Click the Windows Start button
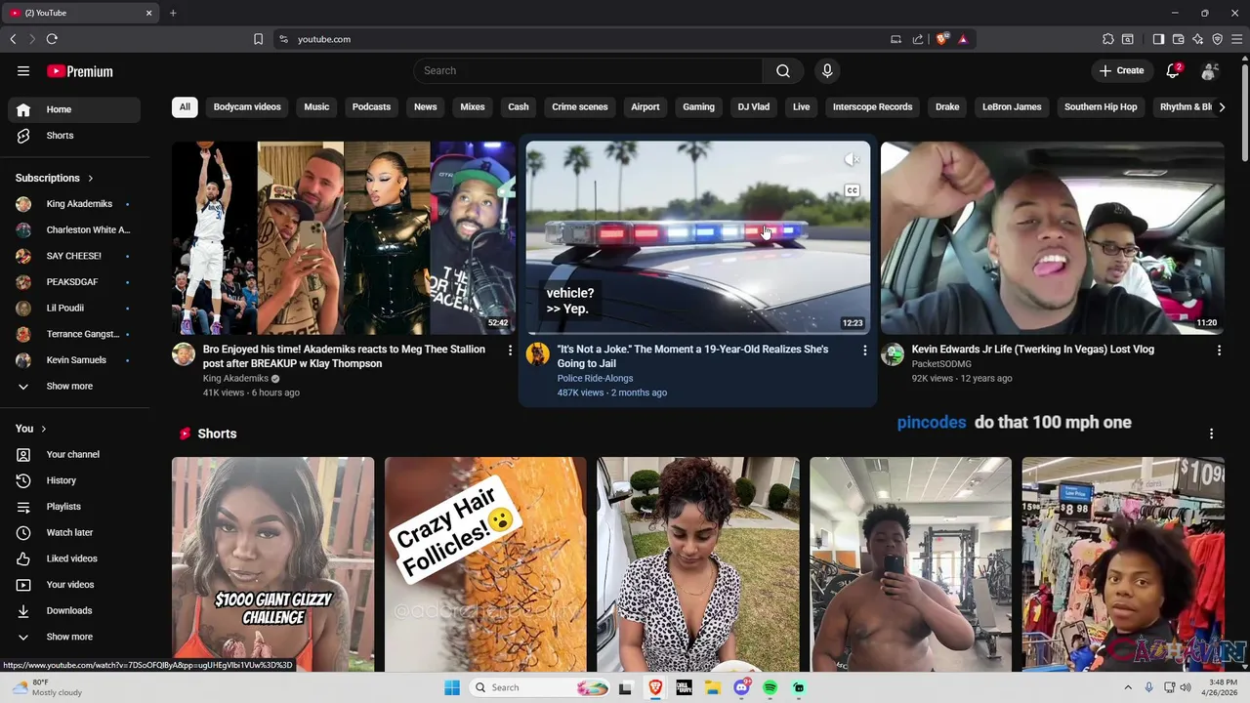1250x703 pixels. coord(452,687)
